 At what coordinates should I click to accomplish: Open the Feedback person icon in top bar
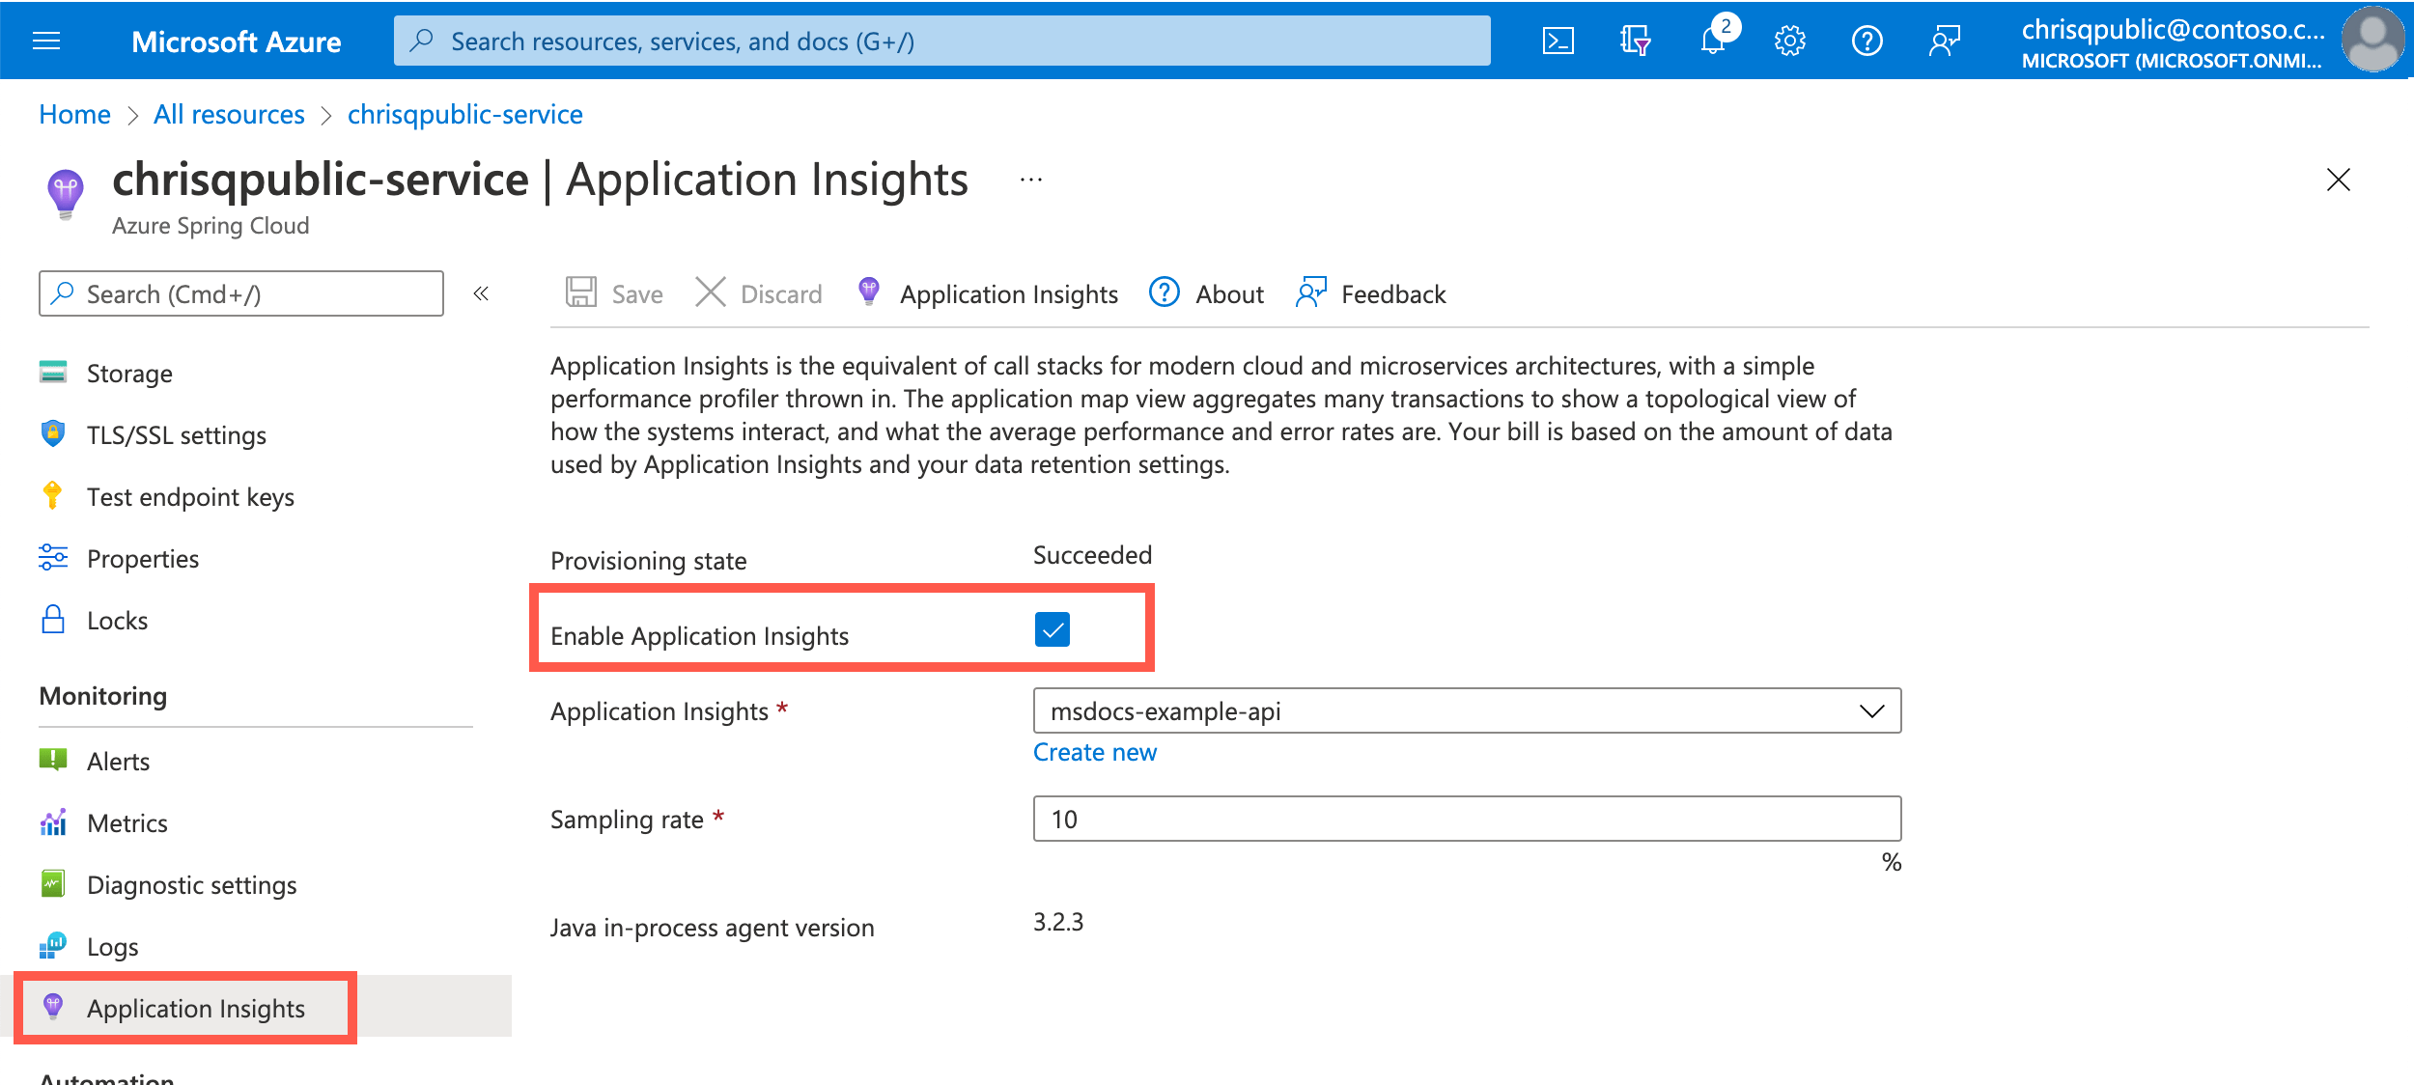pyautogui.click(x=1945, y=40)
